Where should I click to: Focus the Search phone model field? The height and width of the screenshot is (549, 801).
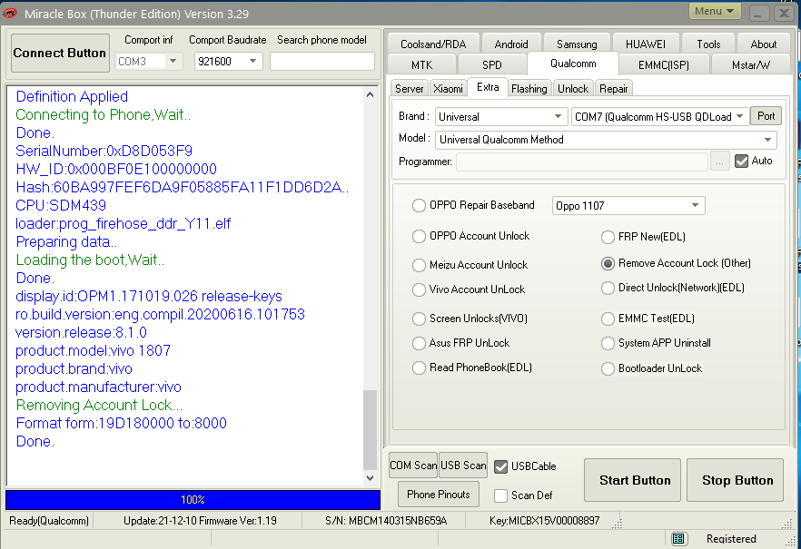coord(321,61)
